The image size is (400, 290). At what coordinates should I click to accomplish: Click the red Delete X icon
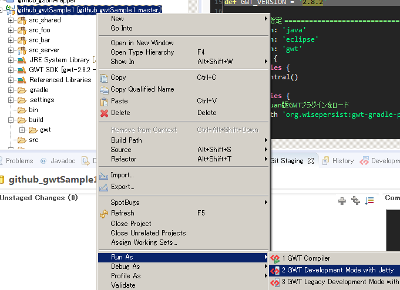[104, 113]
